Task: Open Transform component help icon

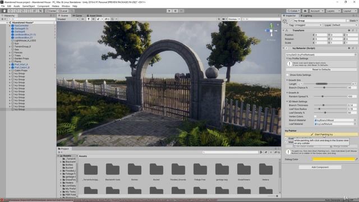Action: (x=349, y=30)
